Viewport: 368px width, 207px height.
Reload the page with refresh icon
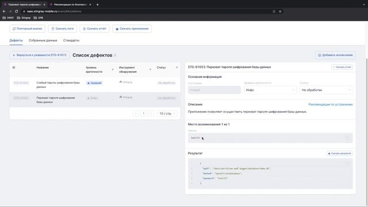pyautogui.click(x=17, y=11)
